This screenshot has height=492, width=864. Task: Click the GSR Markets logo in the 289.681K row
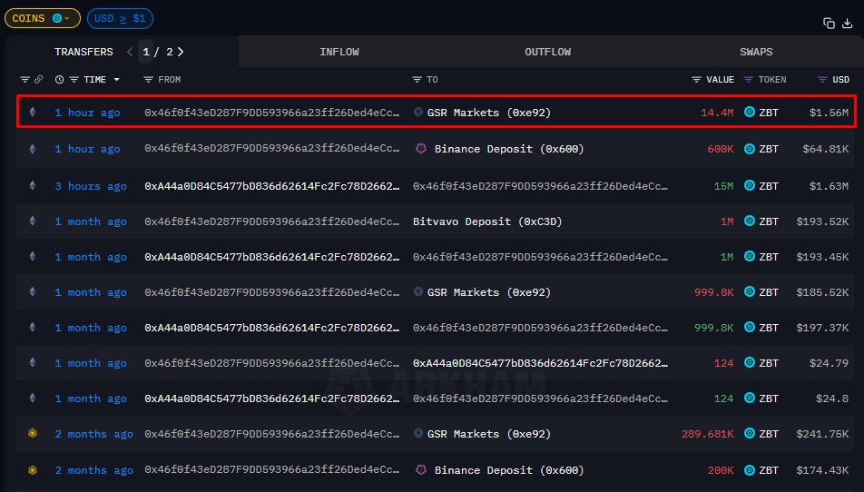418,433
